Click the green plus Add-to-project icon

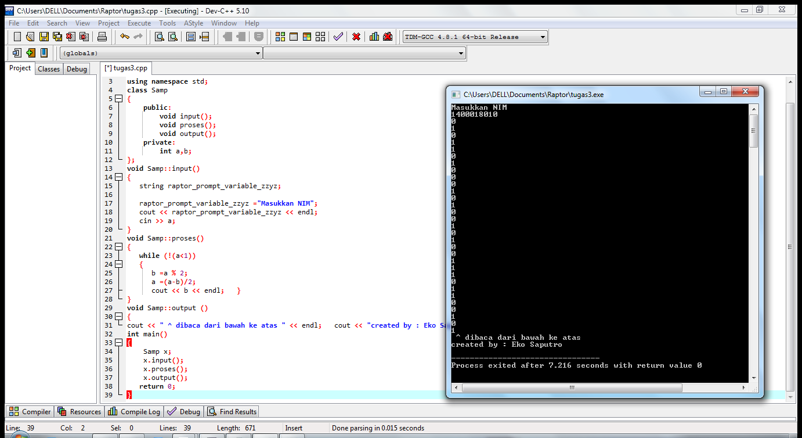pyautogui.click(x=30, y=53)
